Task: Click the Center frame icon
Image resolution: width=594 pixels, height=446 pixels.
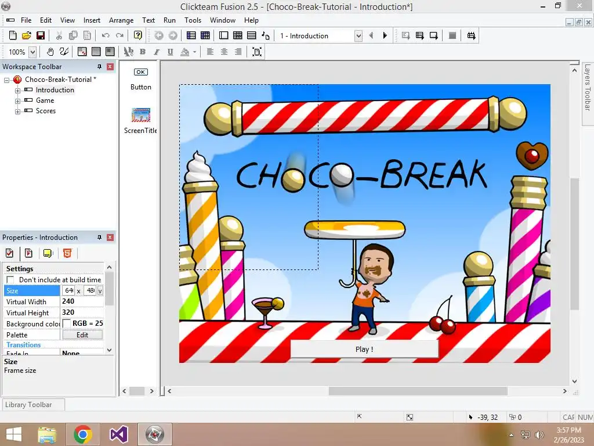Action: (257, 52)
